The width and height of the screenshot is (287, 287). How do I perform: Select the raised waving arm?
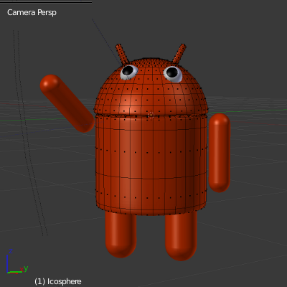pos(67,103)
